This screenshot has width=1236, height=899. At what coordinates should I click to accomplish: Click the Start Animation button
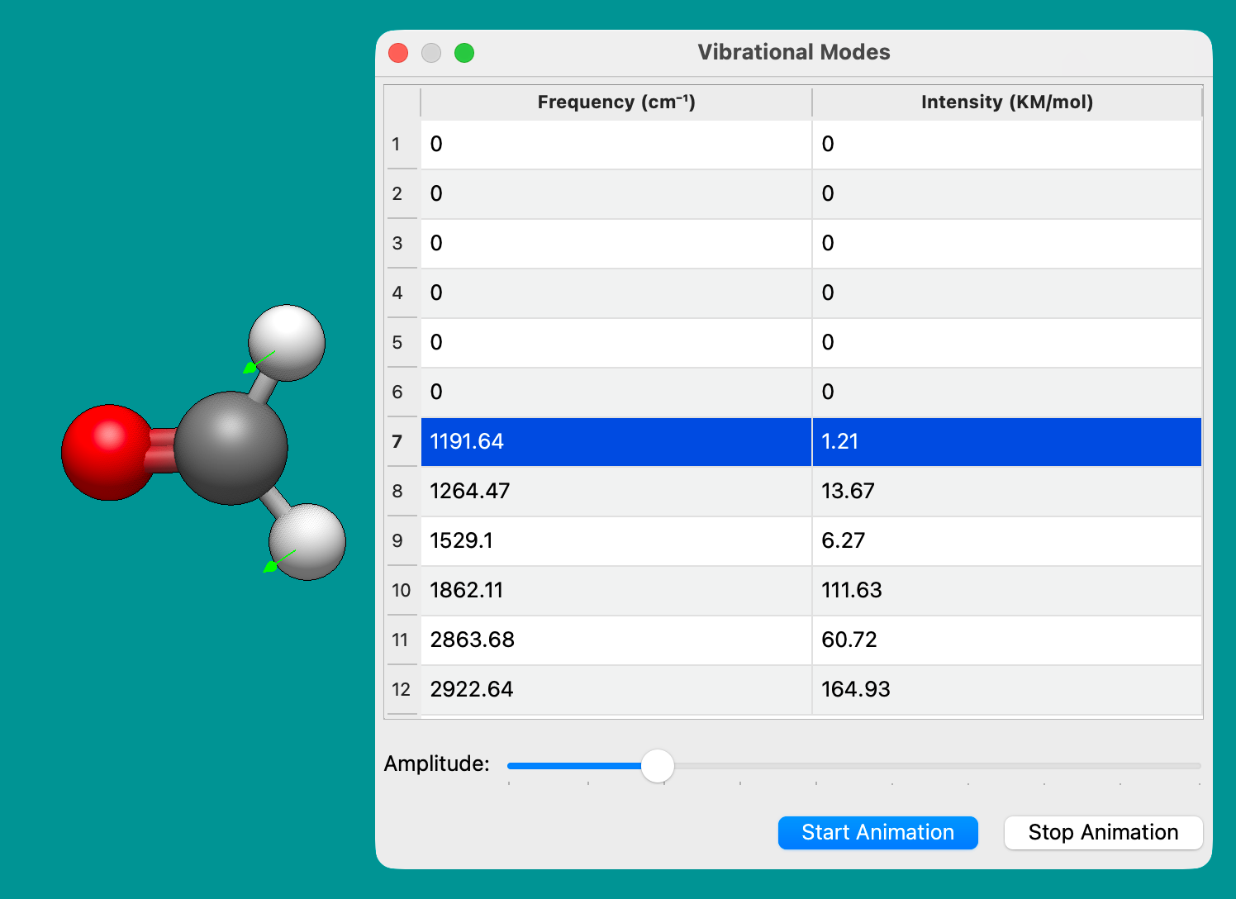click(x=877, y=832)
